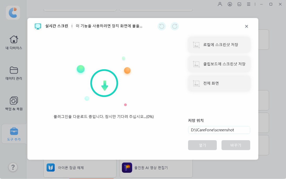Open the feedback icon in titlebar
This screenshot has width=286, height=179.
pos(239,4)
